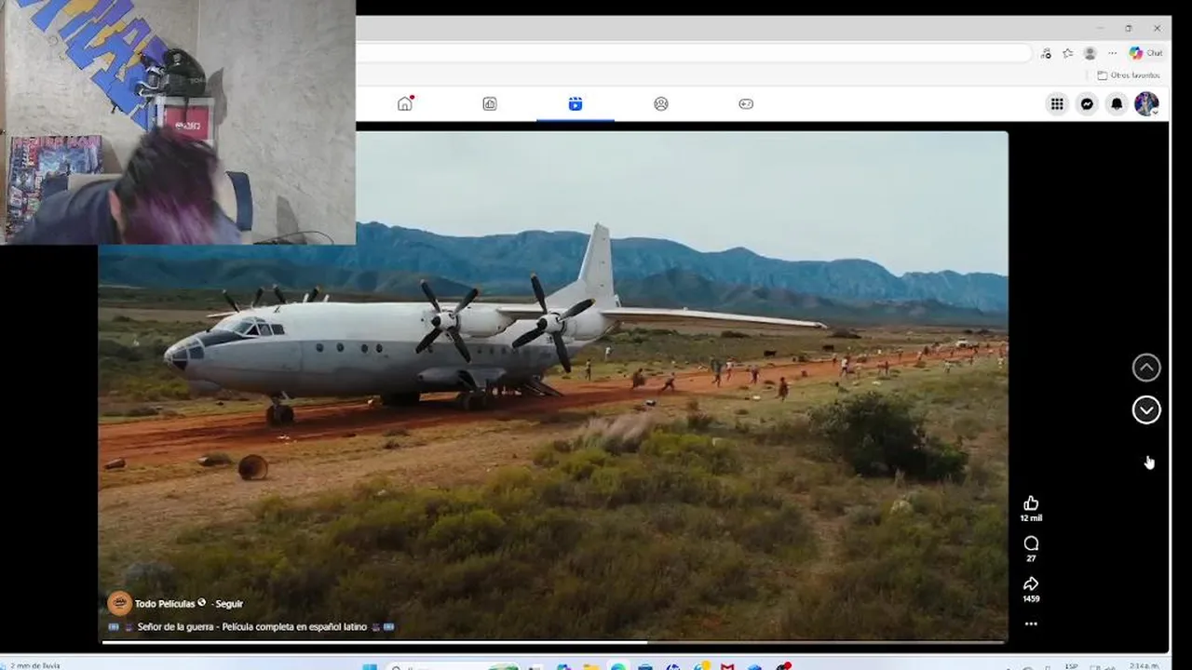The image size is (1192, 670).
Task: Open the Facebook menu grid icon
Action: click(1057, 104)
